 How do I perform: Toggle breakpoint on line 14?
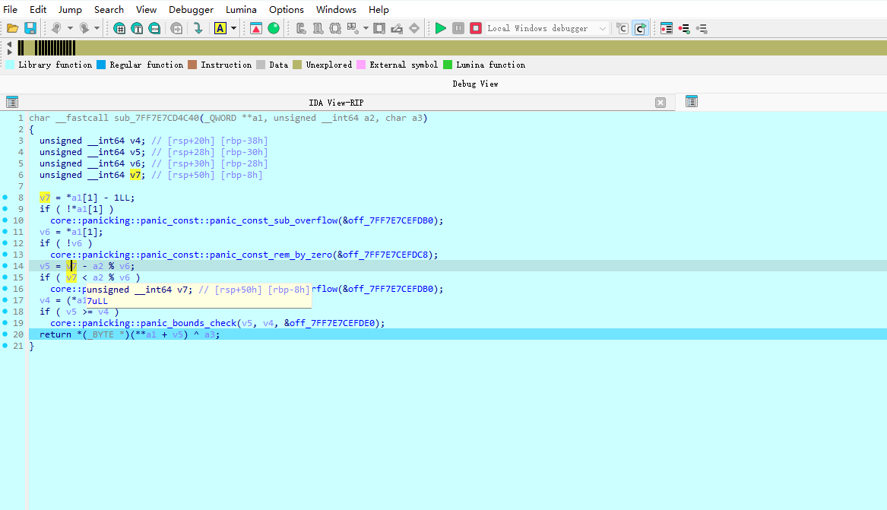[x=5, y=266]
